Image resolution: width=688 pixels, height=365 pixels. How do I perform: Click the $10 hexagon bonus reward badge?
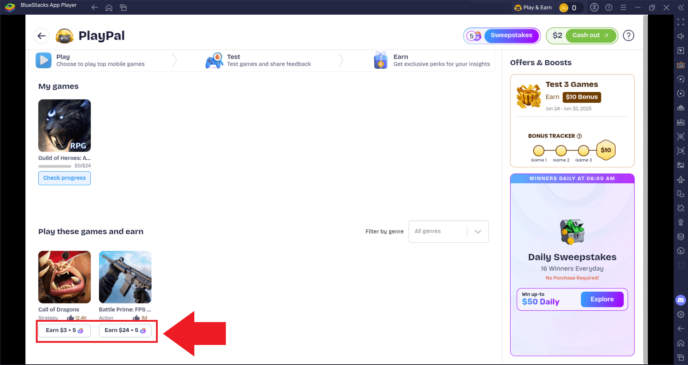(x=606, y=150)
